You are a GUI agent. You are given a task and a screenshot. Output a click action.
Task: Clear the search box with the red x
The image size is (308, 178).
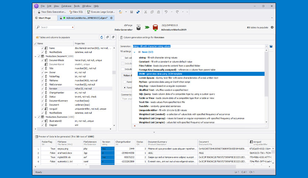pyautogui.click(x=73, y=27)
